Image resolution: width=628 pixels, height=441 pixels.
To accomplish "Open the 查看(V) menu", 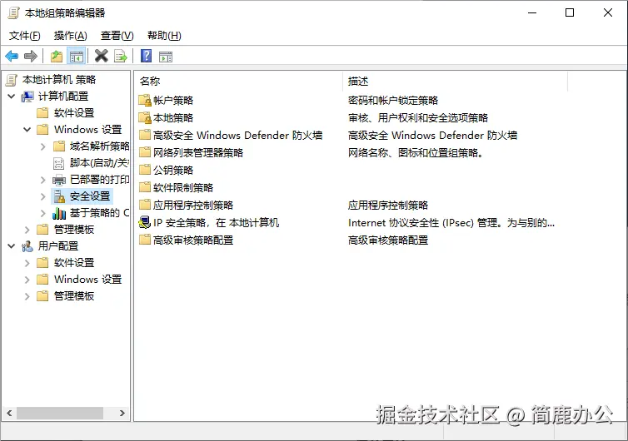I will click(x=117, y=35).
